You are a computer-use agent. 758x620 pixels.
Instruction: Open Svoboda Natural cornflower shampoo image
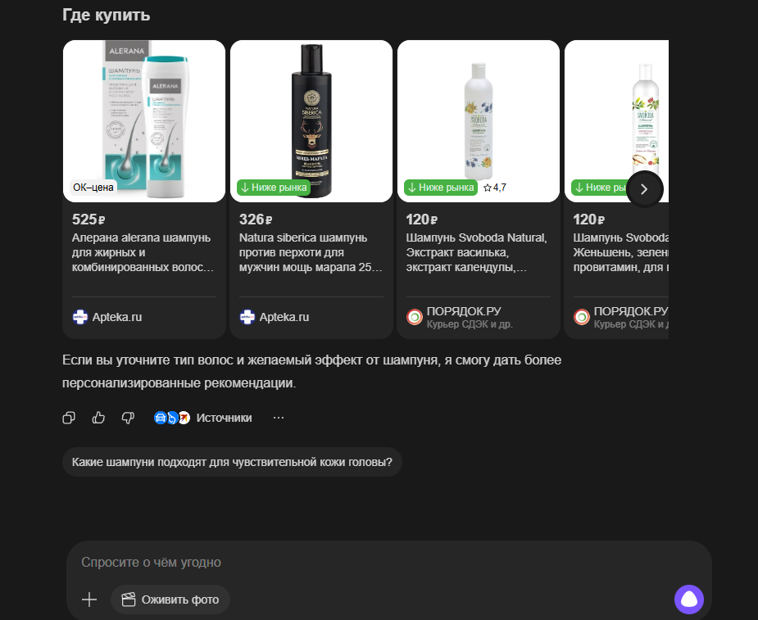point(479,121)
